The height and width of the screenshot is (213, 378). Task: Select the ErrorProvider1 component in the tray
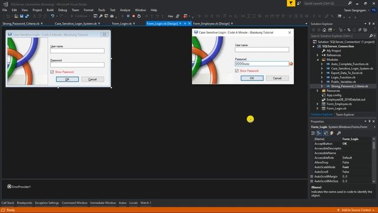point(19,187)
